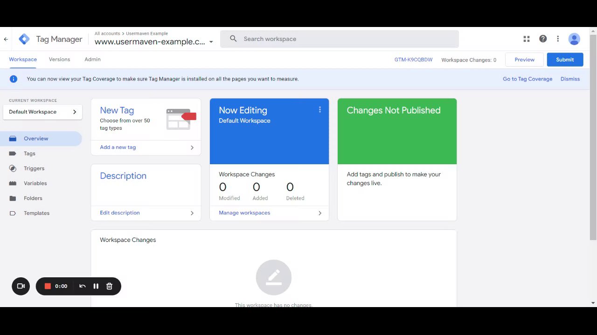Click the Manage workspaces link
The width and height of the screenshot is (597, 335).
pyautogui.click(x=244, y=213)
